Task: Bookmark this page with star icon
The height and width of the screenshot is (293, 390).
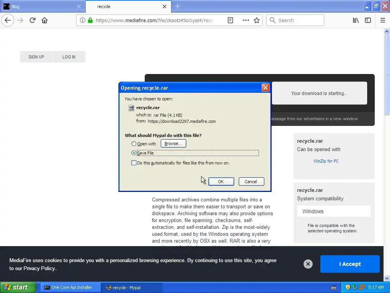Action: [257, 20]
